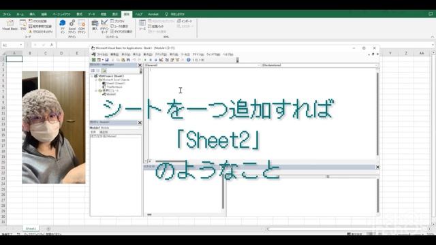Select ThisWorkbook in project tree

pos(112,87)
